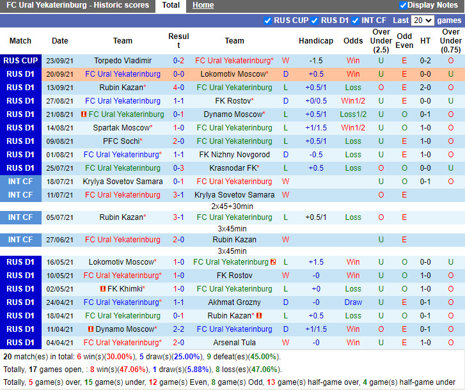Screen dimensions: 465x390
Task: Click red card icon beside FK Khimki
Action: [102, 289]
